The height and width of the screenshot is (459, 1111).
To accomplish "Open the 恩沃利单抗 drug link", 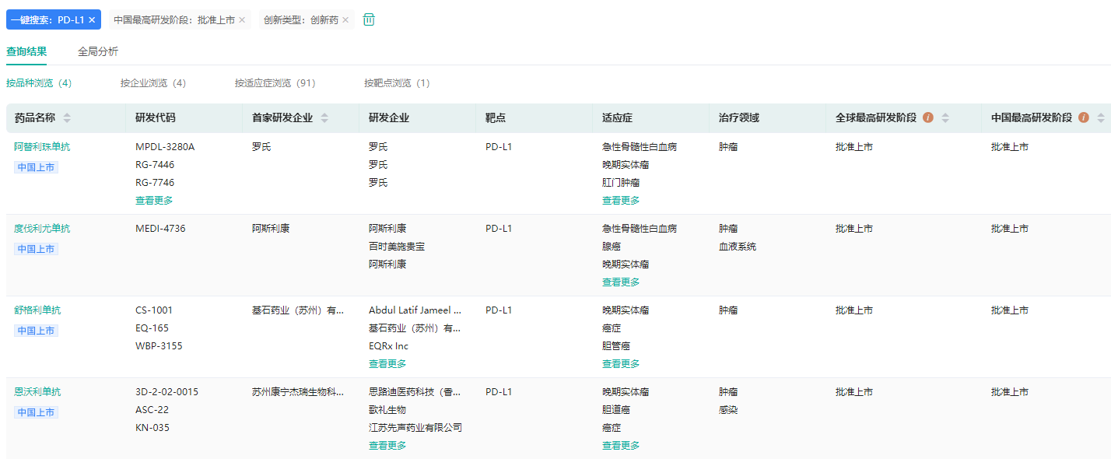I will point(37,392).
